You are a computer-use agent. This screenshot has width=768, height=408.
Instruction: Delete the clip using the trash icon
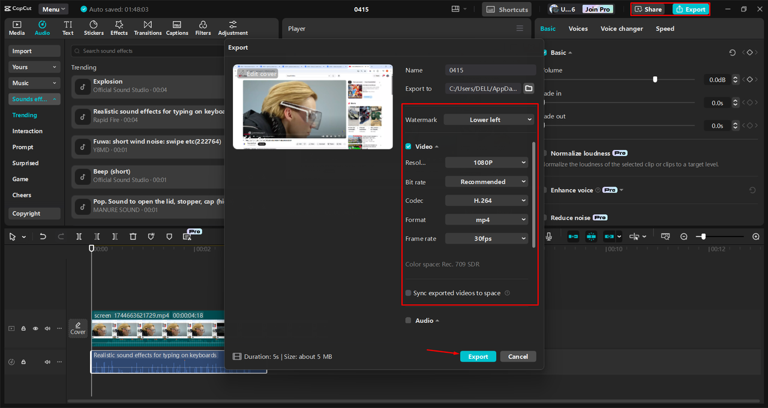pyautogui.click(x=133, y=236)
